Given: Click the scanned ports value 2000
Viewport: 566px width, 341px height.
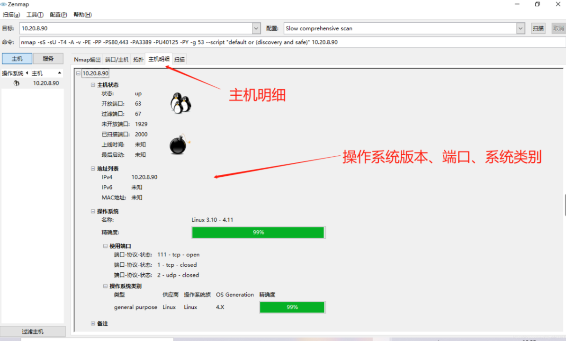Looking at the screenshot, I should point(141,134).
